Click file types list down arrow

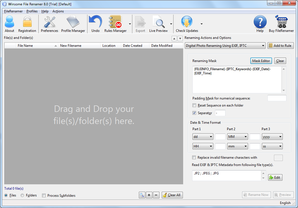coord(263,178)
